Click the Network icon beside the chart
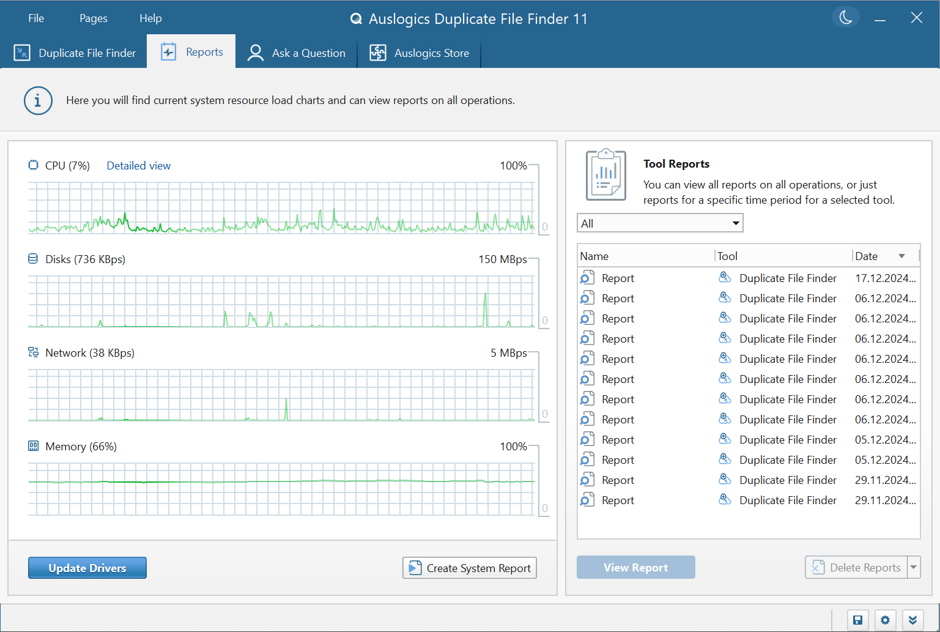This screenshot has height=632, width=940. tap(33, 352)
